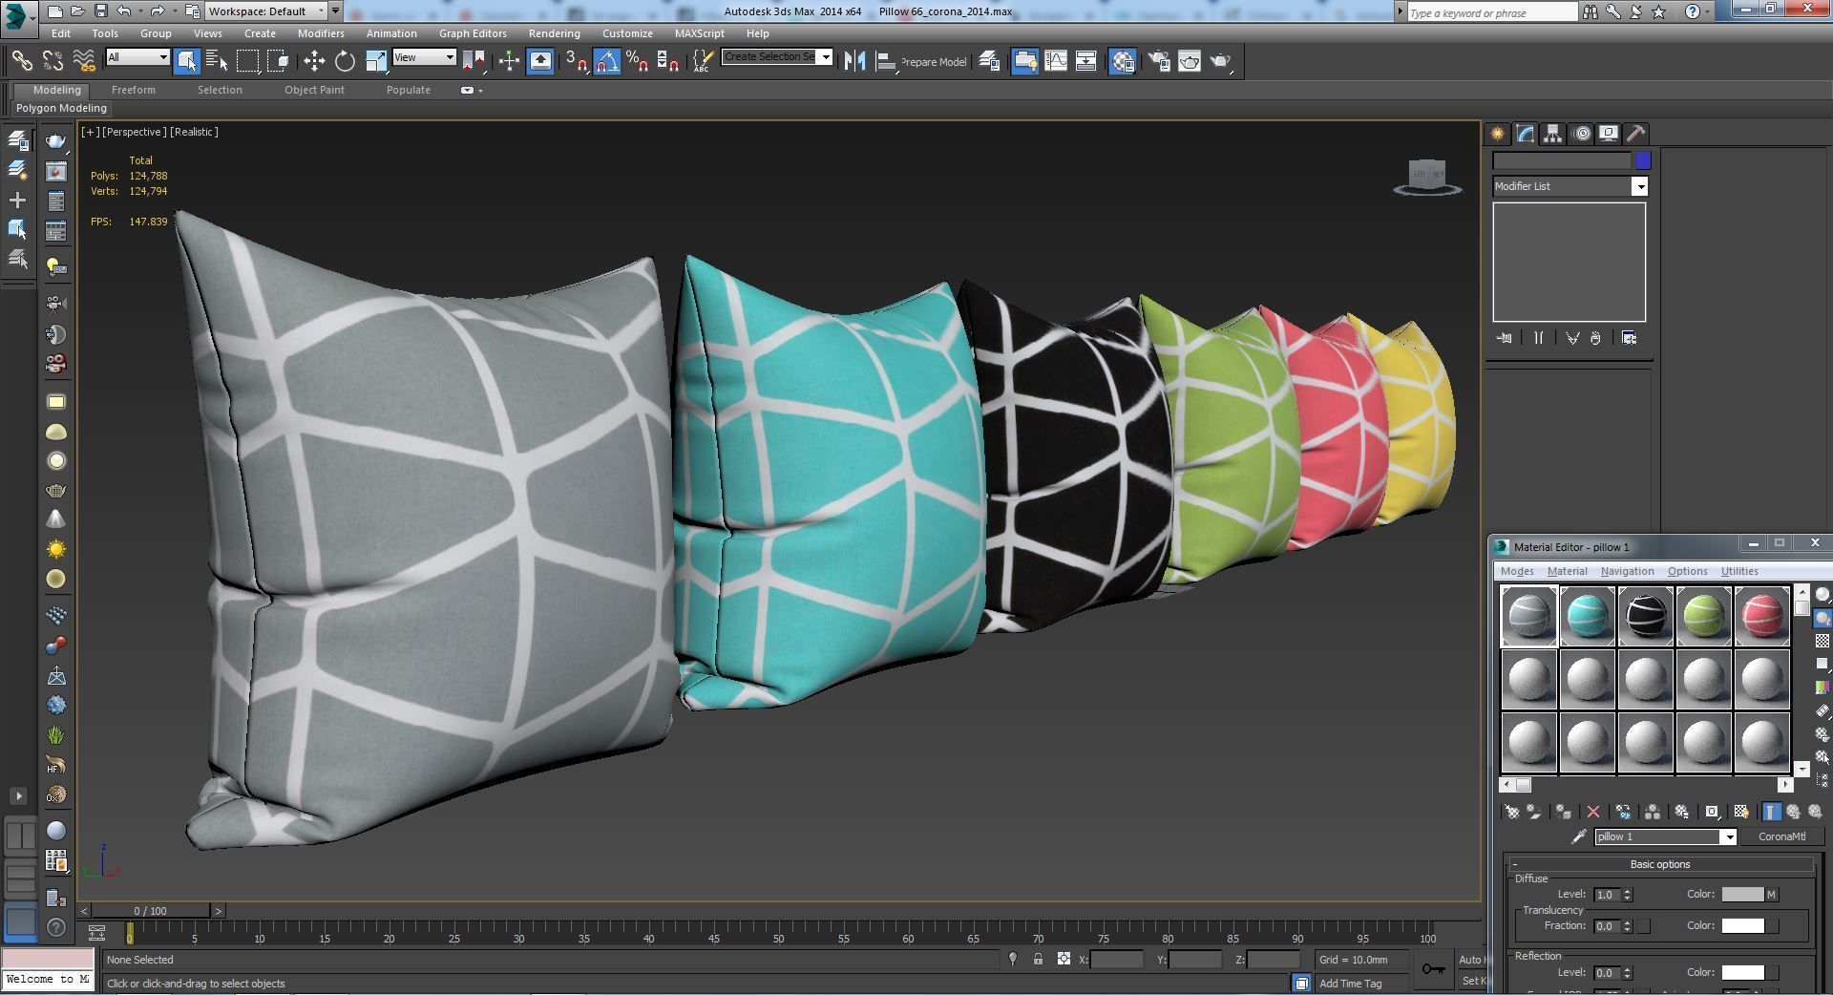Screen dimensions: 1833x995
Task: Click the Add Time Tag button
Action: point(1351,984)
